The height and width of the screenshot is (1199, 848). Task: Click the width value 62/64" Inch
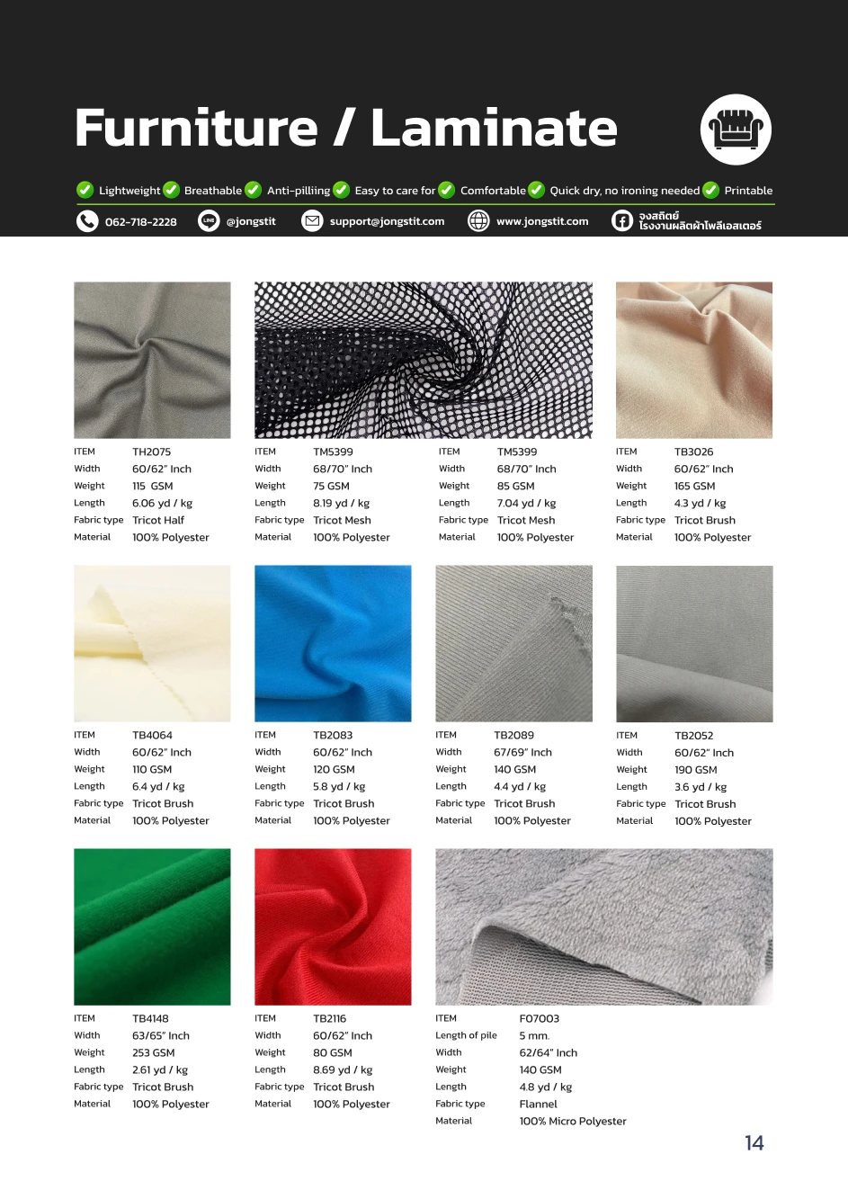[x=549, y=1052]
